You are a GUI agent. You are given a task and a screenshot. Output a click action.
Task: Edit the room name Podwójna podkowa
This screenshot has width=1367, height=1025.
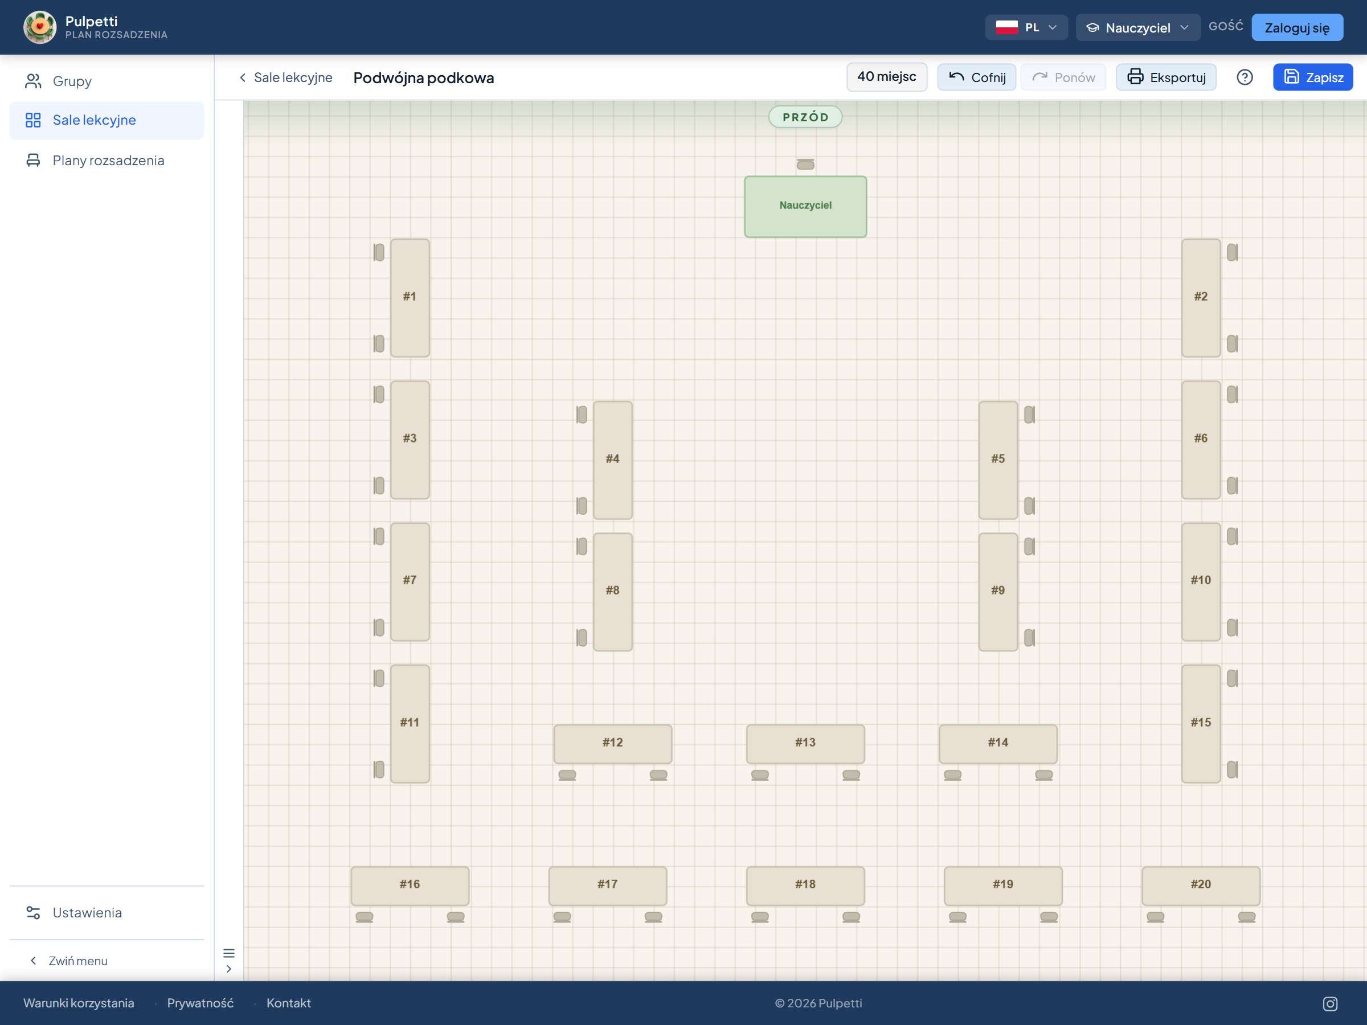coord(423,78)
